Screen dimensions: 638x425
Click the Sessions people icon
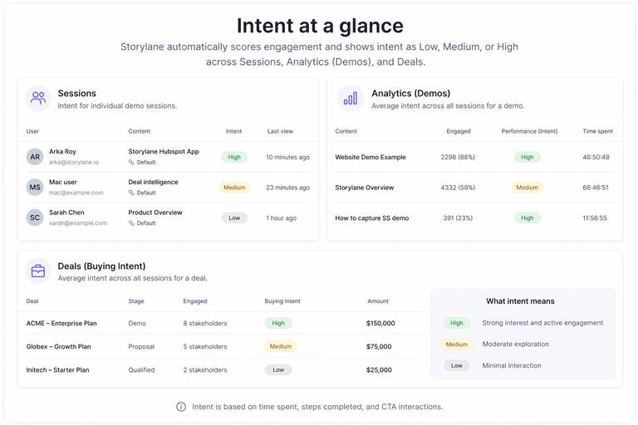pos(38,98)
